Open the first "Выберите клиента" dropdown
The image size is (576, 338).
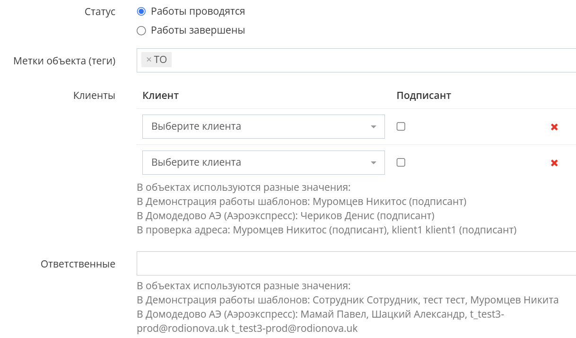point(263,126)
